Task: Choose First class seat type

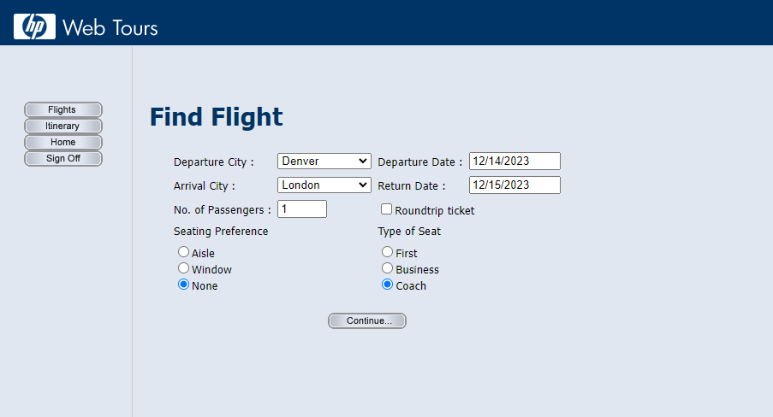Action: click(388, 252)
